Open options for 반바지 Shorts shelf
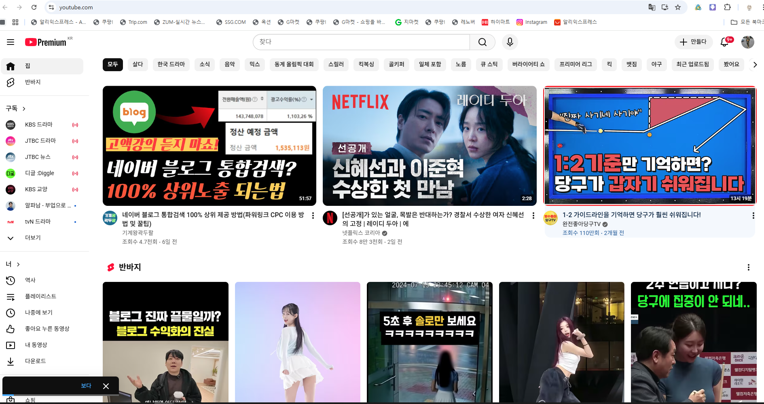This screenshot has width=764, height=404. tap(748, 267)
